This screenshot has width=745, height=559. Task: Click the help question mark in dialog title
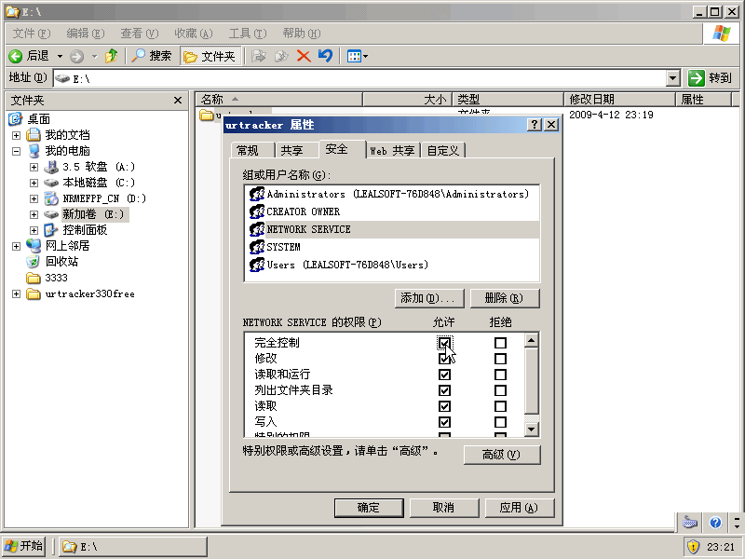pos(535,125)
